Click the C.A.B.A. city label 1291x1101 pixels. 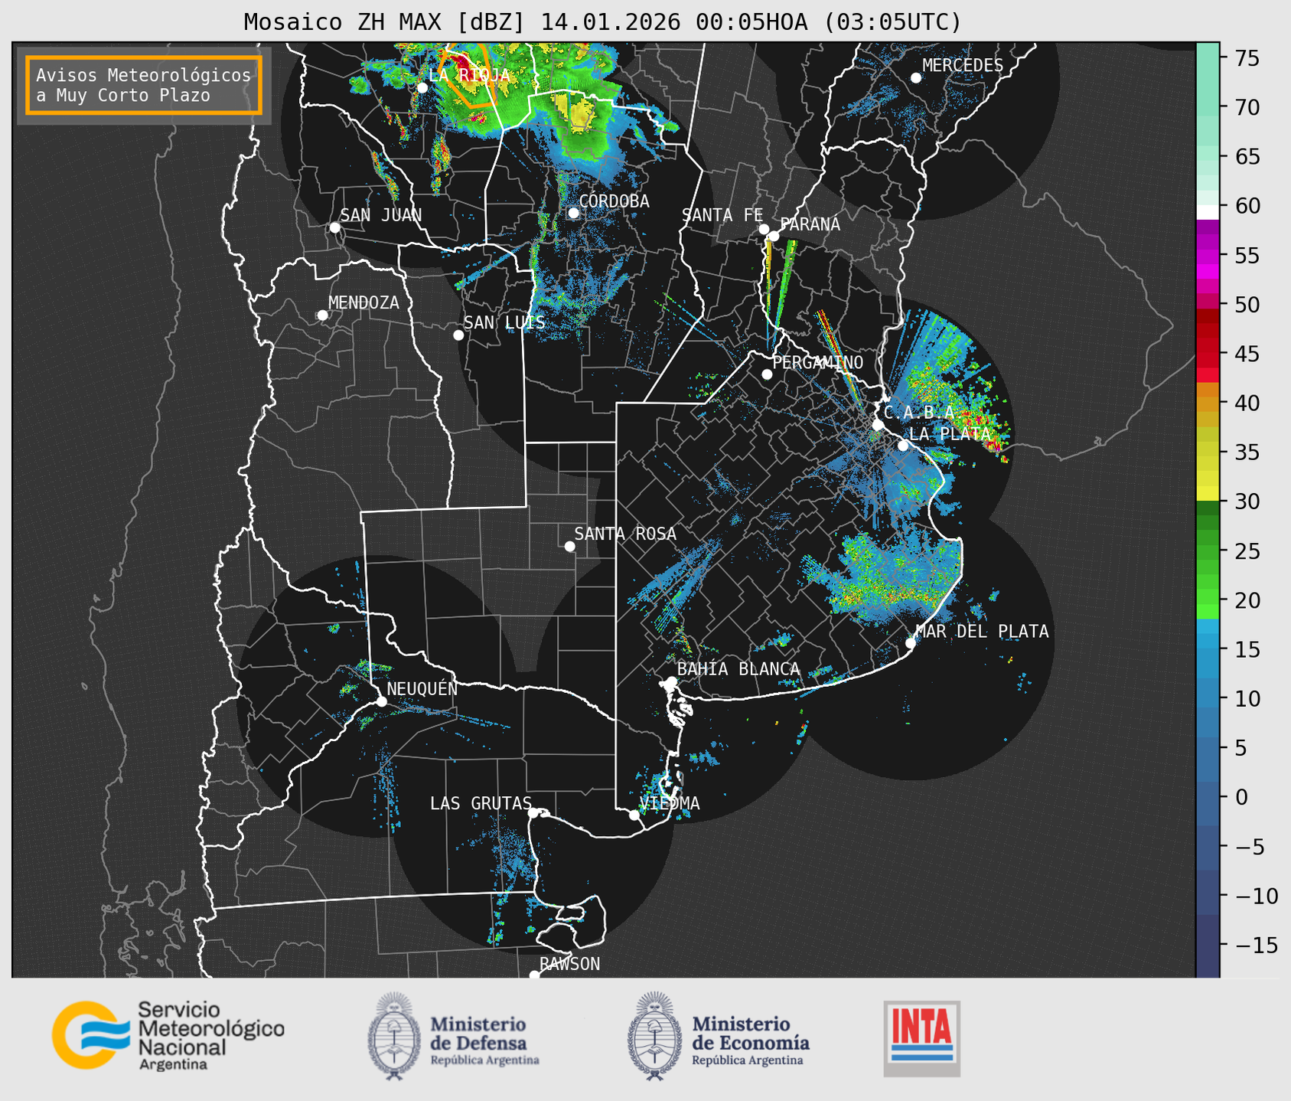(919, 412)
